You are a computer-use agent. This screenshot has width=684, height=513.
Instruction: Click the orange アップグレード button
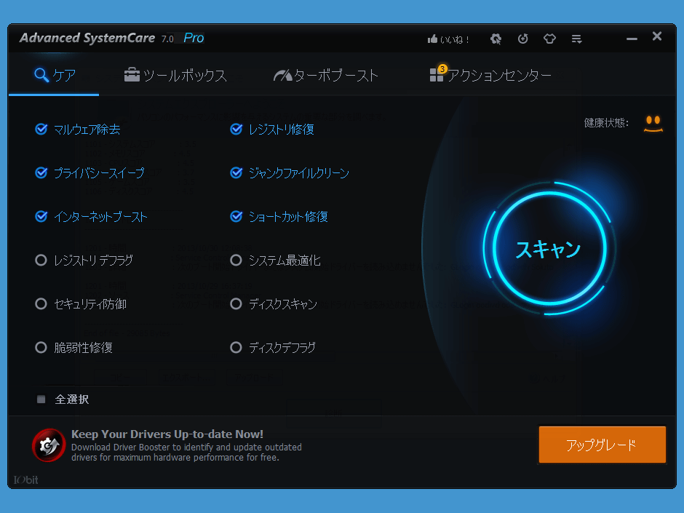(x=602, y=445)
